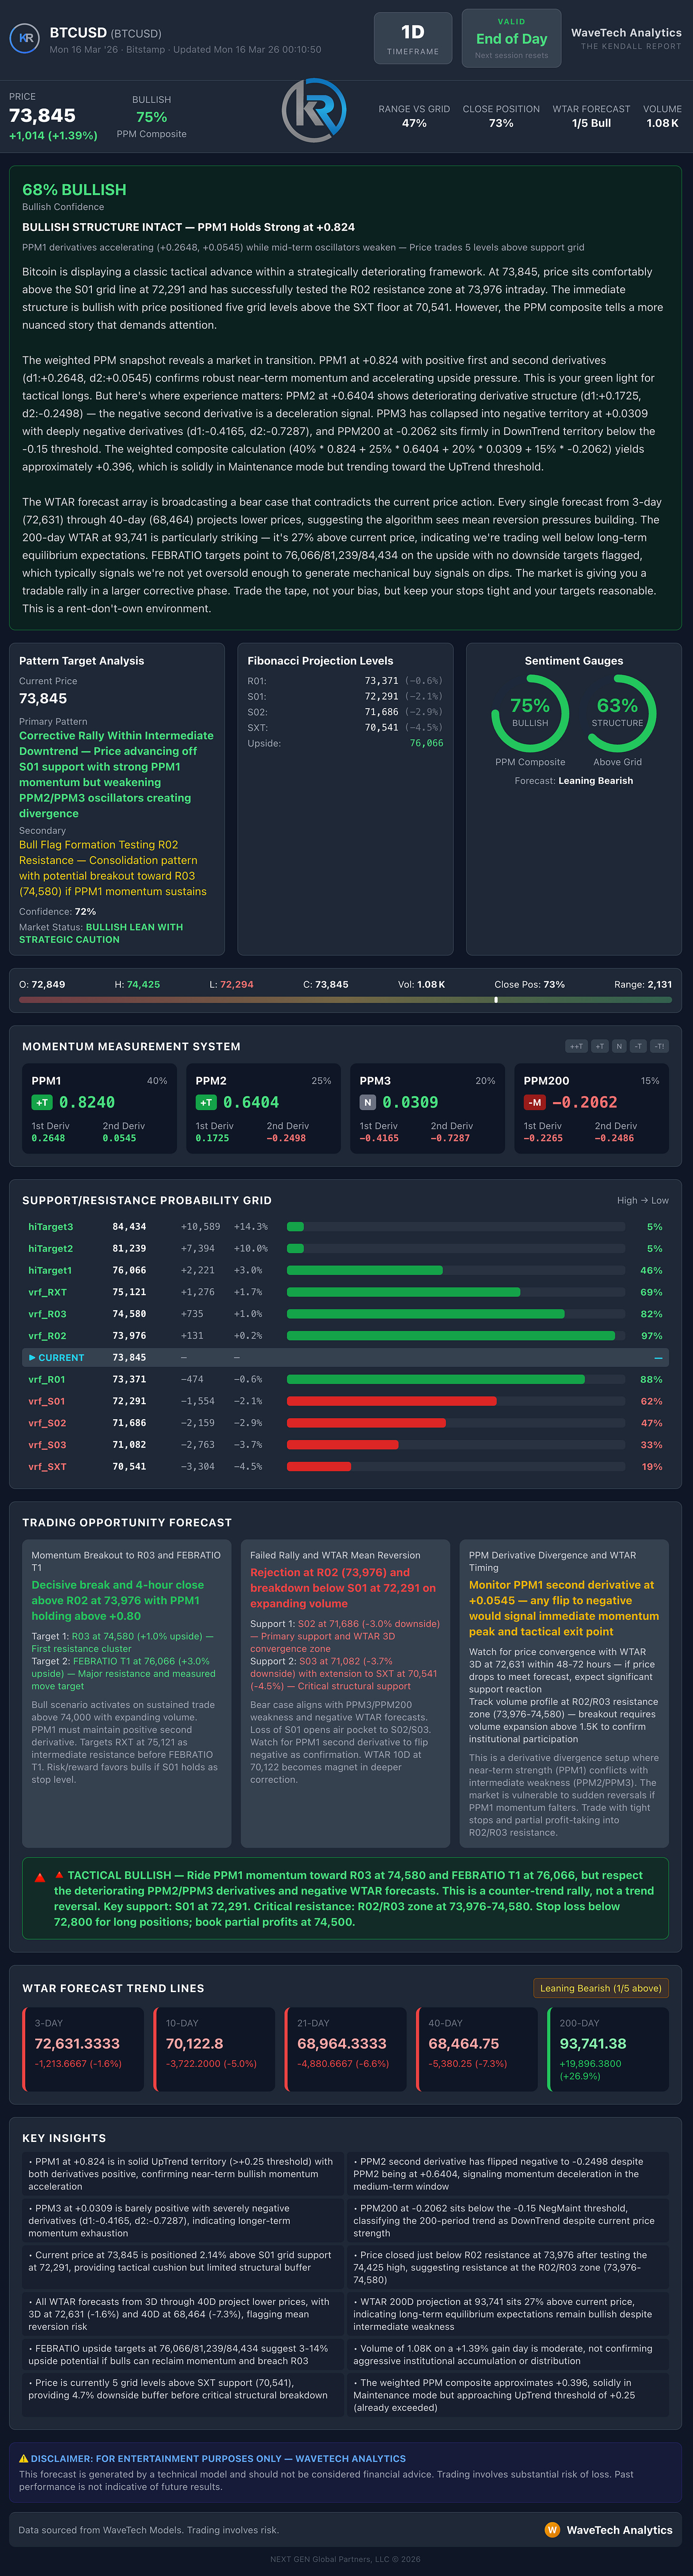The height and width of the screenshot is (2576, 693).
Task: Click the KR logo beside BTCUSD title
Action: click(x=24, y=38)
